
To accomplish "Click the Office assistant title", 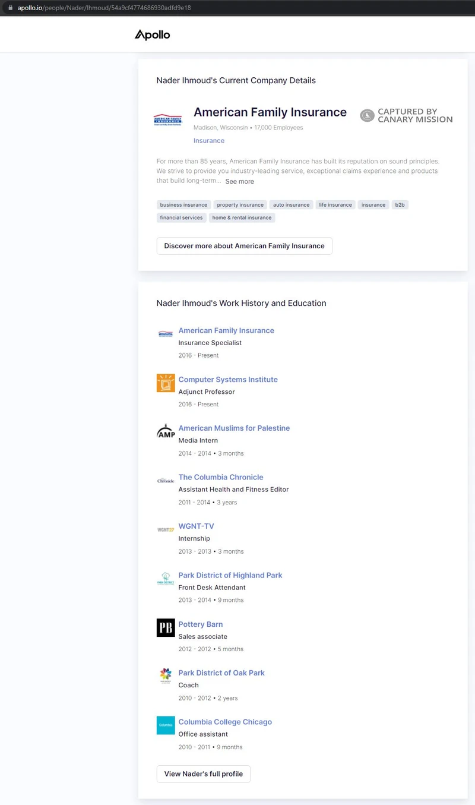I will click(203, 734).
